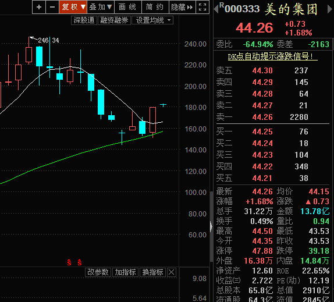Screen dimensions: 334x302
Task: Click the first red S marker
Action: tap(69, 262)
